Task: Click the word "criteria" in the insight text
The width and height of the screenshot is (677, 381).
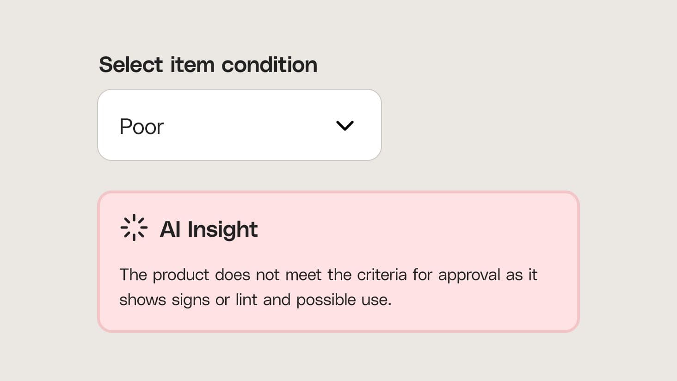Action: tap(382, 275)
